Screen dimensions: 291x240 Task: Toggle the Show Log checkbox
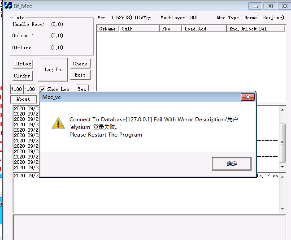pyautogui.click(x=43, y=89)
